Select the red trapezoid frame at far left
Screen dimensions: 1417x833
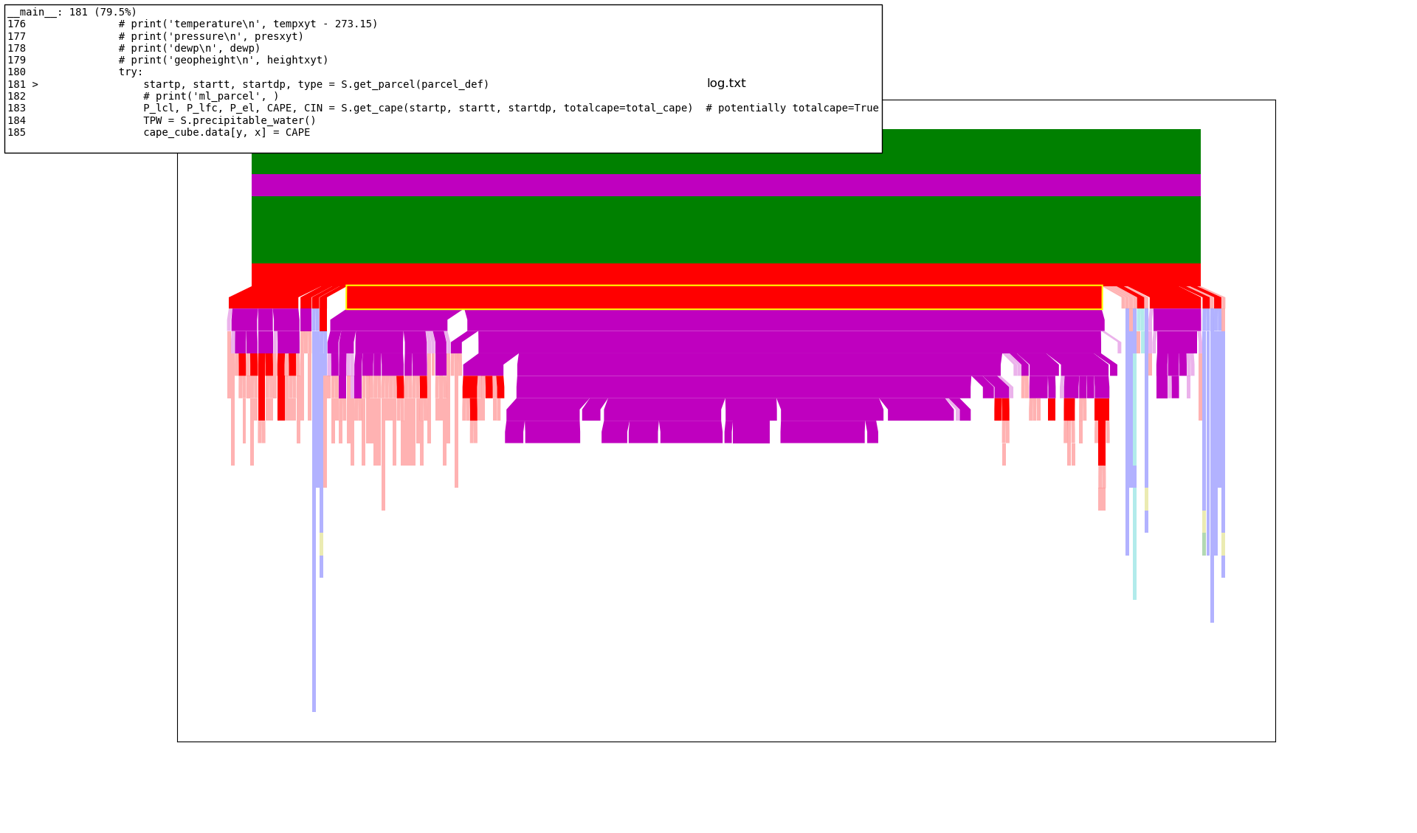262,298
